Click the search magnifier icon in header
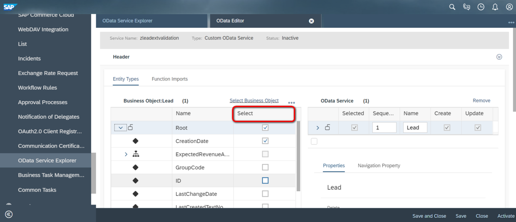Screen dimensions: 516x222 [452, 7]
